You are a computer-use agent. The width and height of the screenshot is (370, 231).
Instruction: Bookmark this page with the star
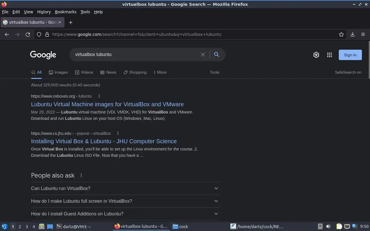[x=341, y=34]
